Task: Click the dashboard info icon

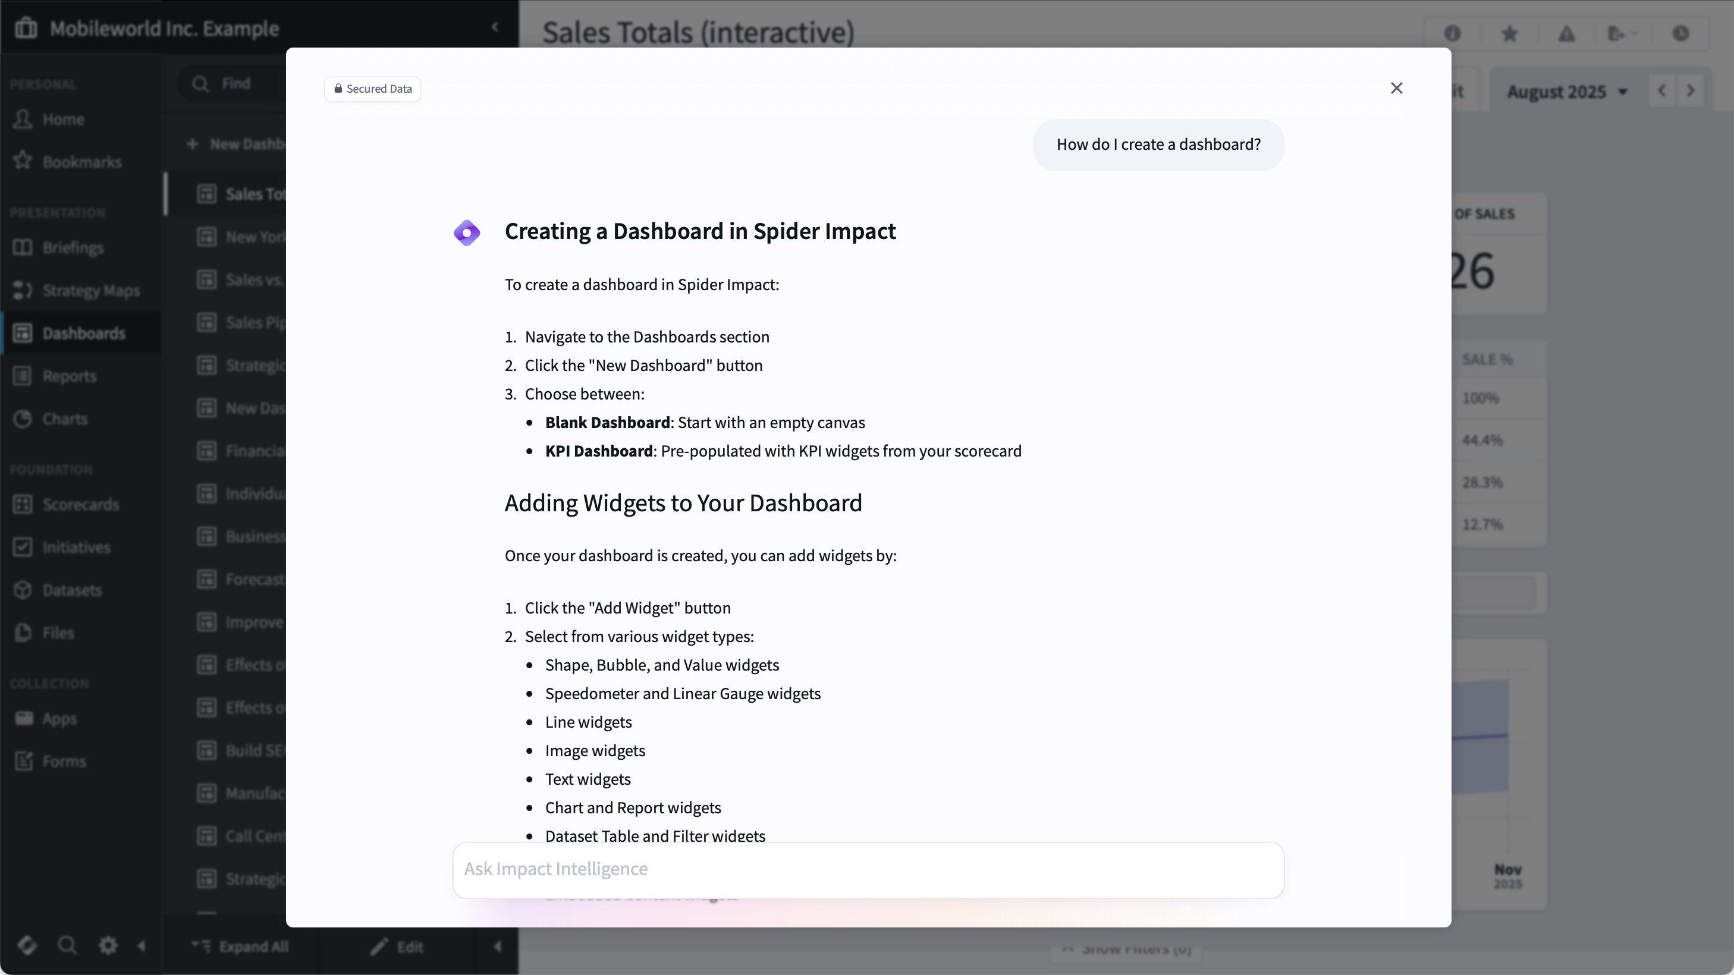Action: point(1452,33)
